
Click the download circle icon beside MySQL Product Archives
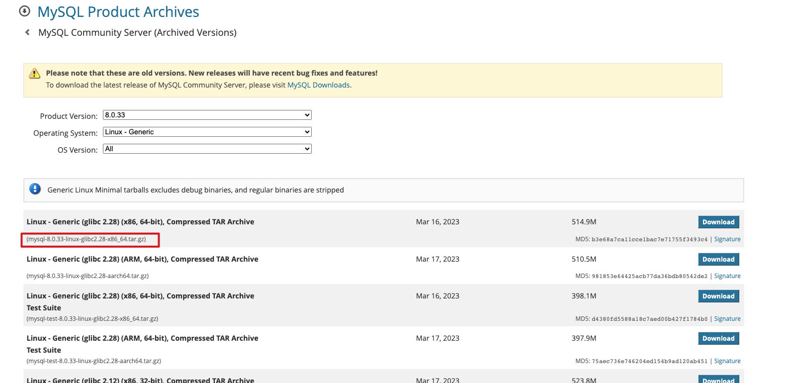click(x=24, y=11)
